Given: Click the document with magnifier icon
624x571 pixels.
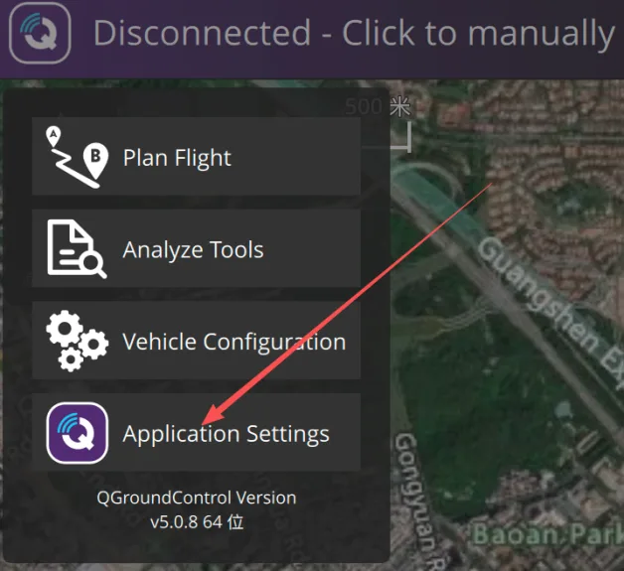Looking at the screenshot, I should pos(77,249).
